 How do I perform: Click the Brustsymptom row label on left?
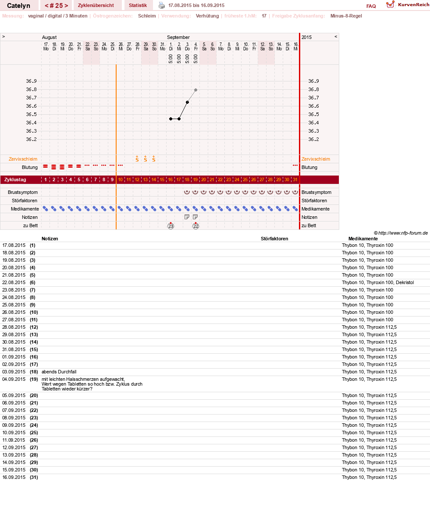[x=23, y=192]
